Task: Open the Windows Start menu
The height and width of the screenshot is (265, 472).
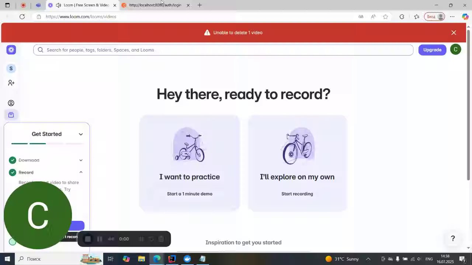Action: [x=7, y=259]
